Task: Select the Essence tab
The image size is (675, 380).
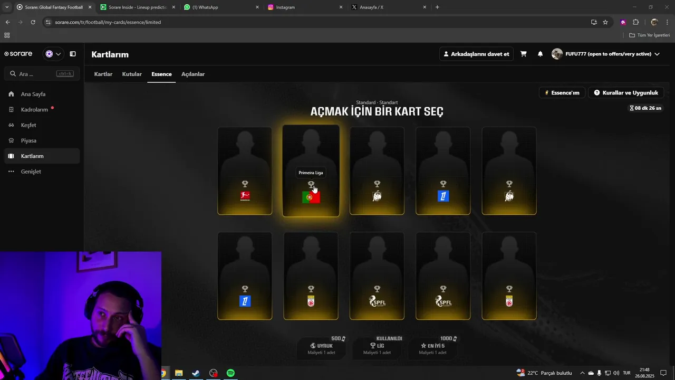Action: (x=161, y=74)
